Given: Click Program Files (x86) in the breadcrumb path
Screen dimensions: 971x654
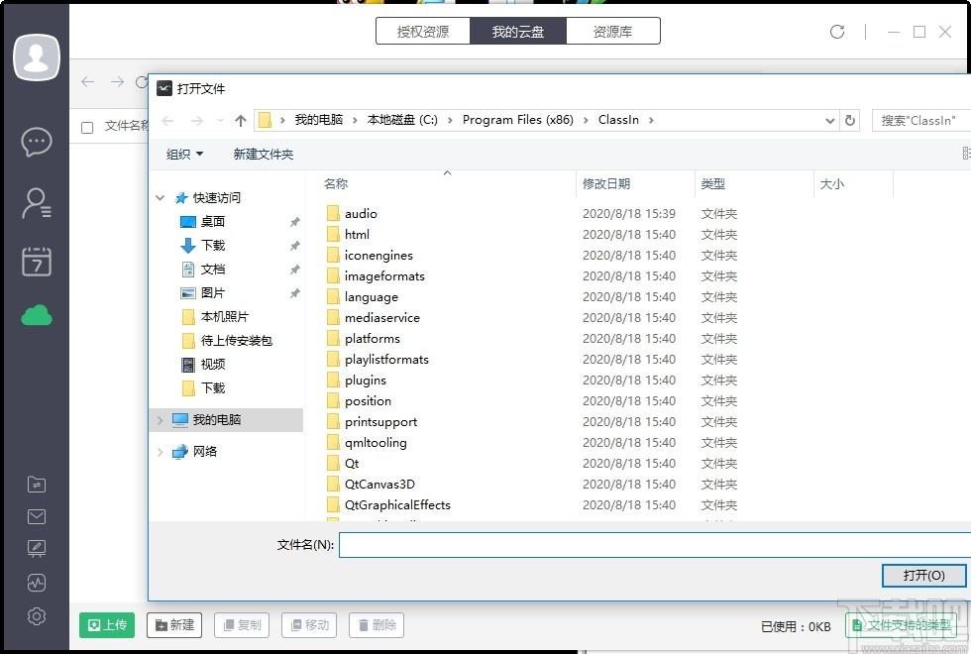Looking at the screenshot, I should (x=517, y=120).
